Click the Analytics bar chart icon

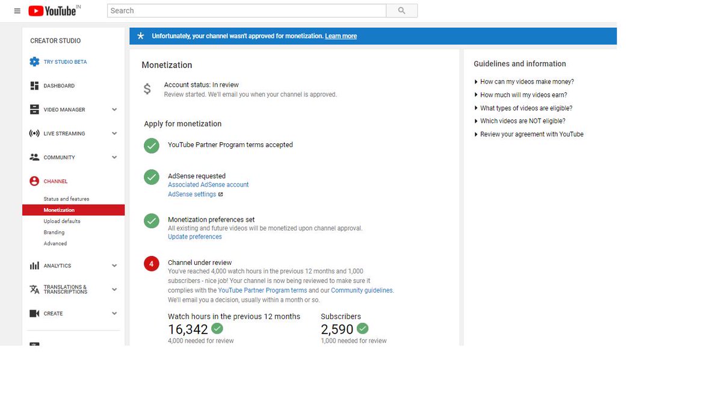click(x=34, y=266)
